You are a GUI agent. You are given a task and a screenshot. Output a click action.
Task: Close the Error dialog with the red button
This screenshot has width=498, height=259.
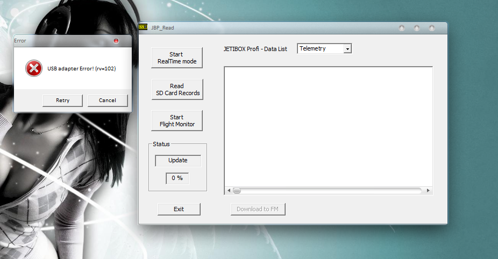tap(116, 41)
